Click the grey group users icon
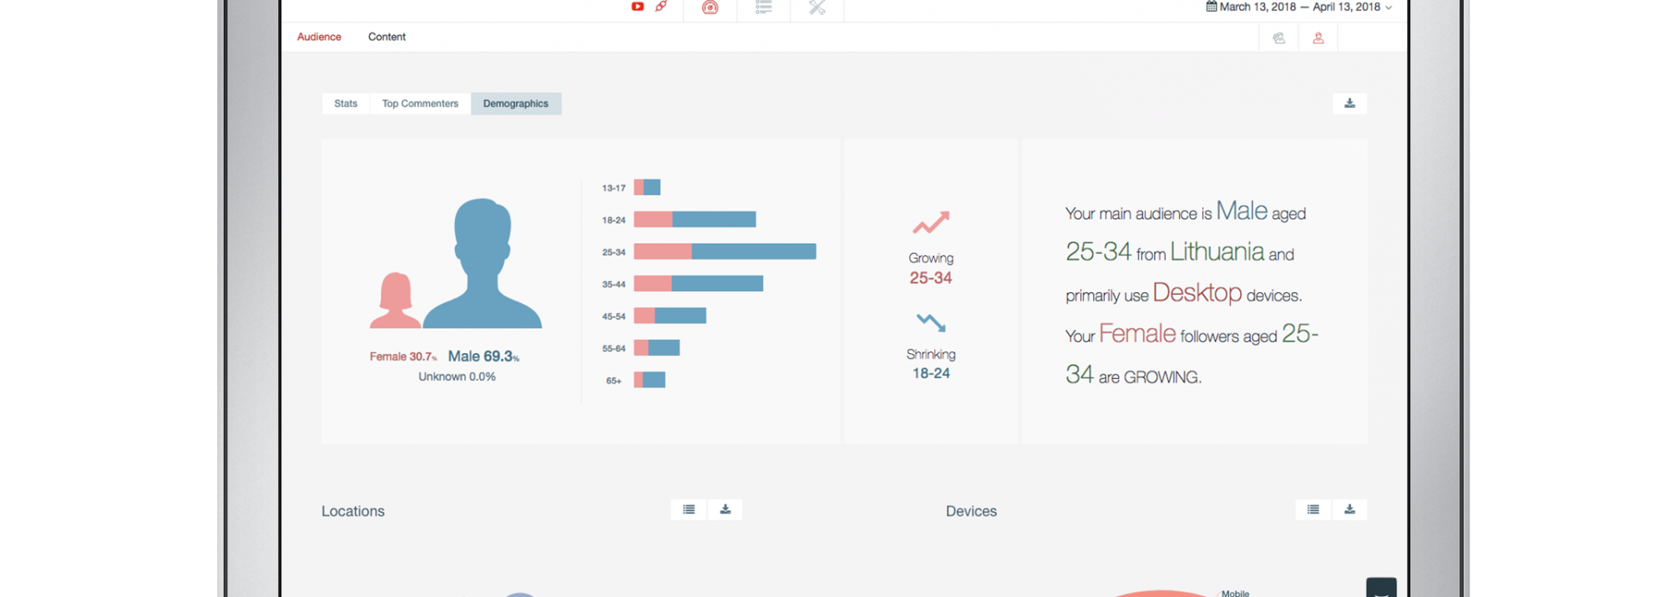This screenshot has width=1670, height=597. [1278, 38]
